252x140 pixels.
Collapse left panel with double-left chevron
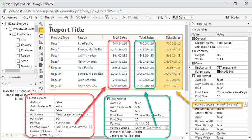point(41,18)
